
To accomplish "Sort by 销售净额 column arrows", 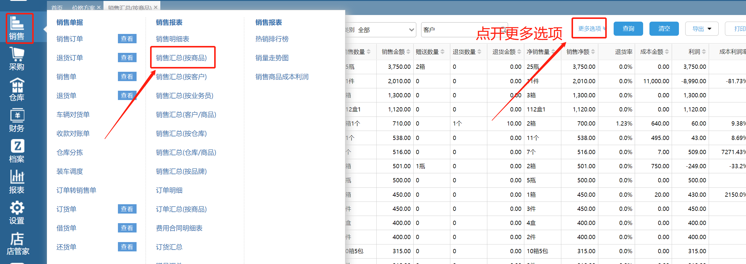I will pos(593,52).
